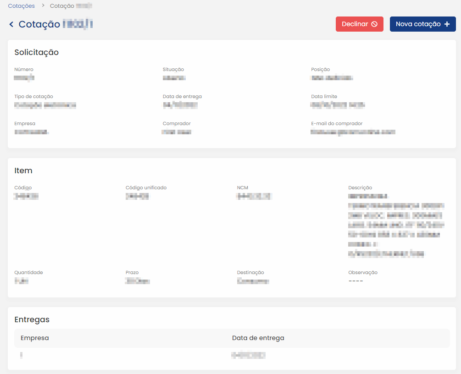Click the Código unificado value
The height and width of the screenshot is (374, 461).
137,196
